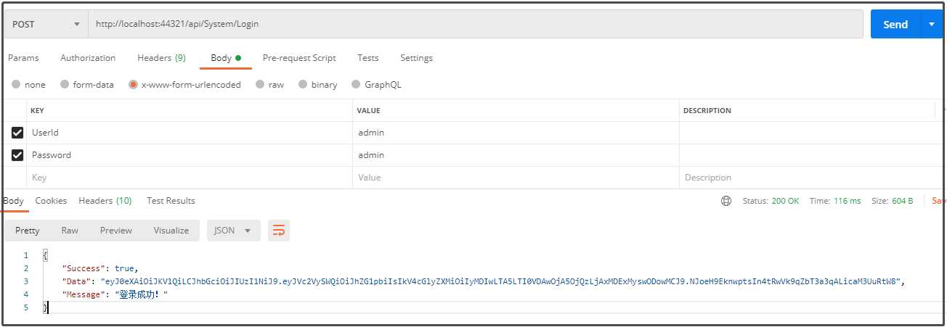Click the Send button
This screenshot has width=947, height=327.
[x=895, y=24]
